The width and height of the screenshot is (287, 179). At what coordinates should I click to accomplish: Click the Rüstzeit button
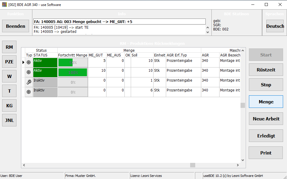(266, 70)
